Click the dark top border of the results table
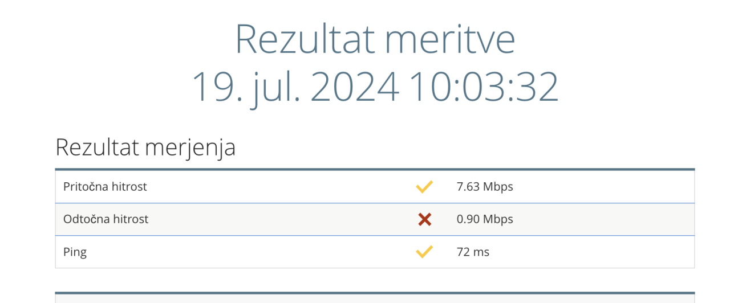The width and height of the screenshot is (730, 303). click(375, 169)
